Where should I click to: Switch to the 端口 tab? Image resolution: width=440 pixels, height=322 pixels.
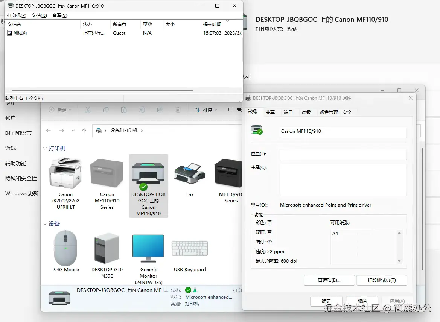coord(288,112)
